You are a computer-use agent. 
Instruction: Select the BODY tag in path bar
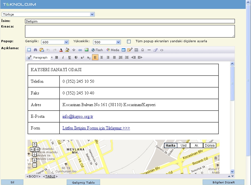tap(33, 176)
